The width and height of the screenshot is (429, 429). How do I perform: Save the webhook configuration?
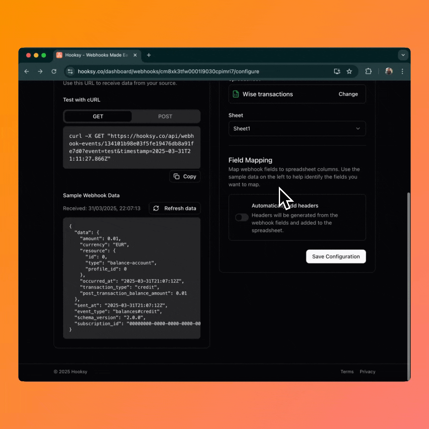[x=336, y=257]
